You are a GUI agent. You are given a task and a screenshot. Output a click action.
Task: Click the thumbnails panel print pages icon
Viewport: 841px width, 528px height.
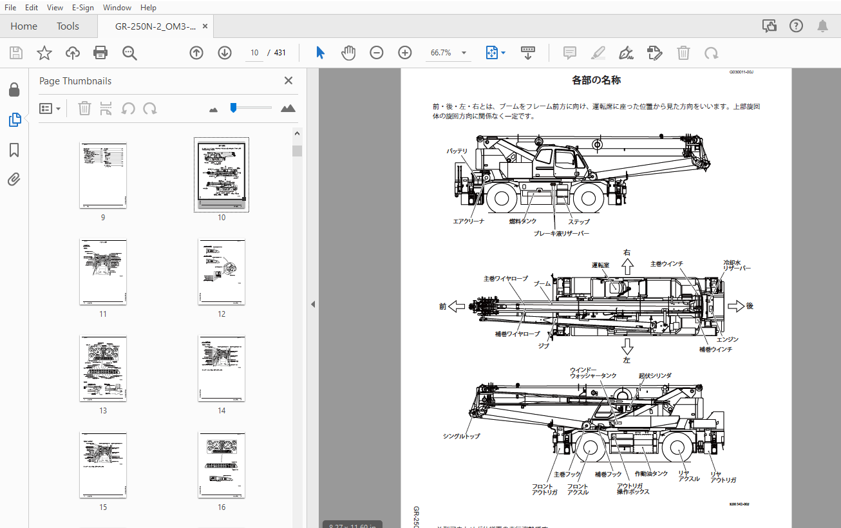click(106, 108)
